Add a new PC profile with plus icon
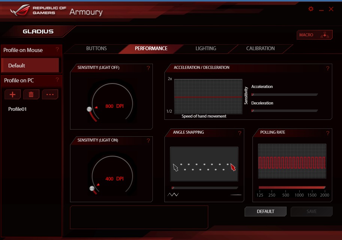The width and height of the screenshot is (342, 240). pyautogui.click(x=12, y=94)
